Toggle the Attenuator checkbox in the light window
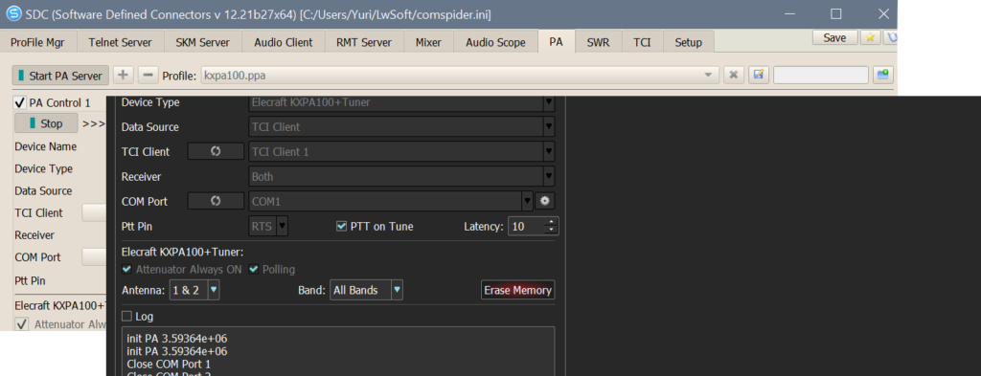The height and width of the screenshot is (376, 981). tap(22, 324)
